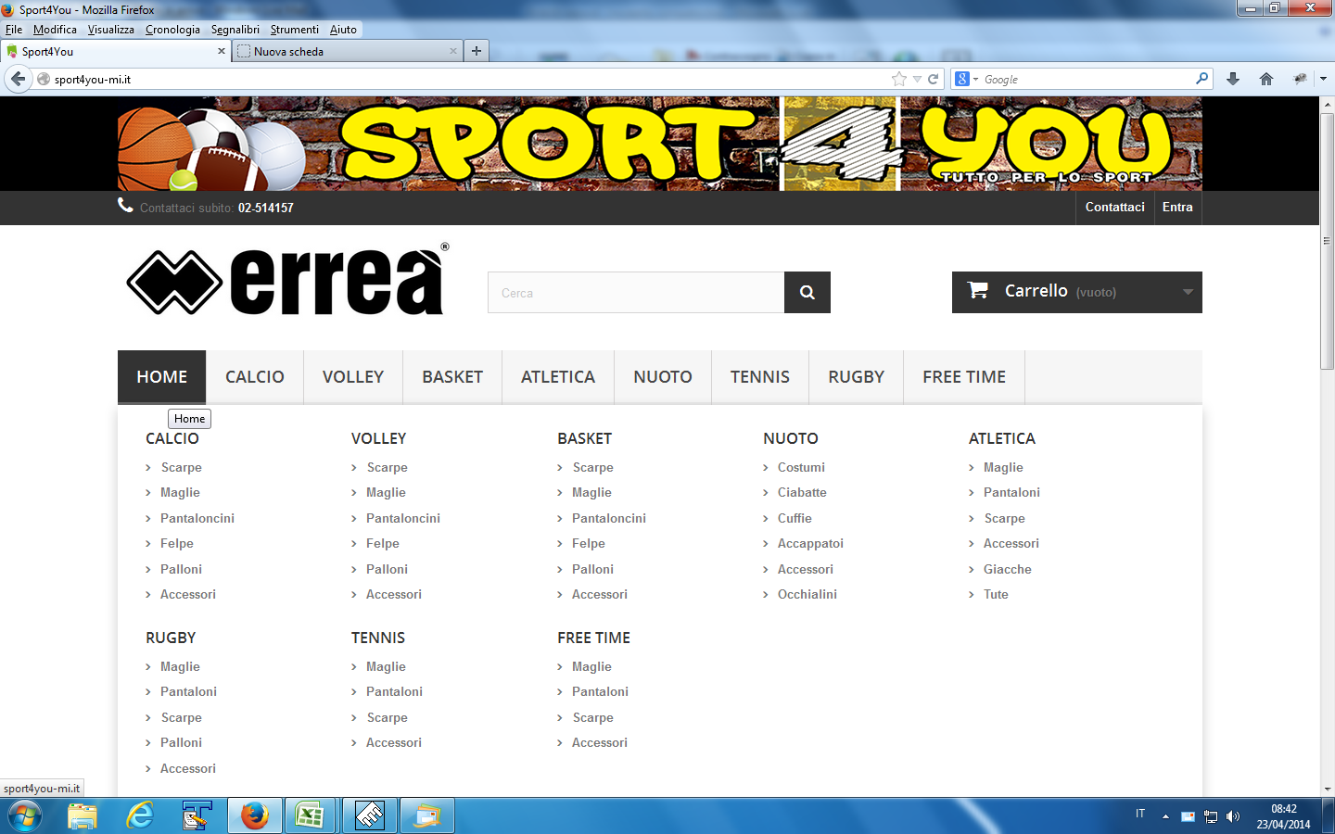Switch to the Excel taskbar button
Viewport: 1335px width, 834px height.
(311, 816)
